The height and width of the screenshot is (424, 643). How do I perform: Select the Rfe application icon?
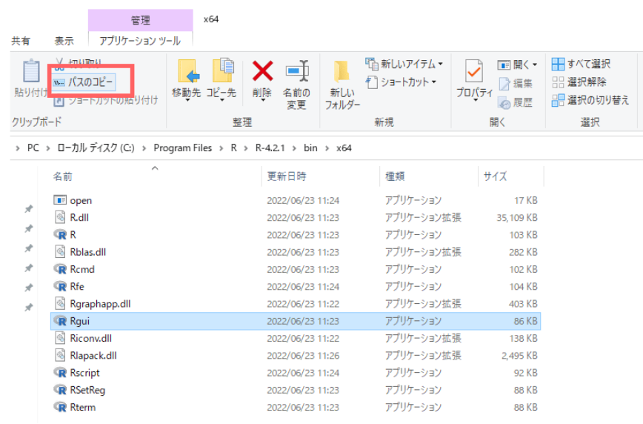60,287
